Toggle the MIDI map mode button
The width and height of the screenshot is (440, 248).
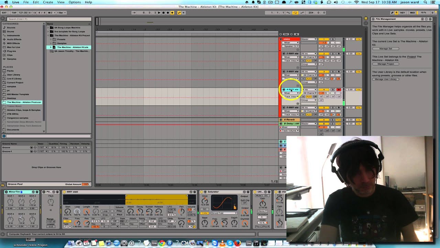(x=412, y=13)
